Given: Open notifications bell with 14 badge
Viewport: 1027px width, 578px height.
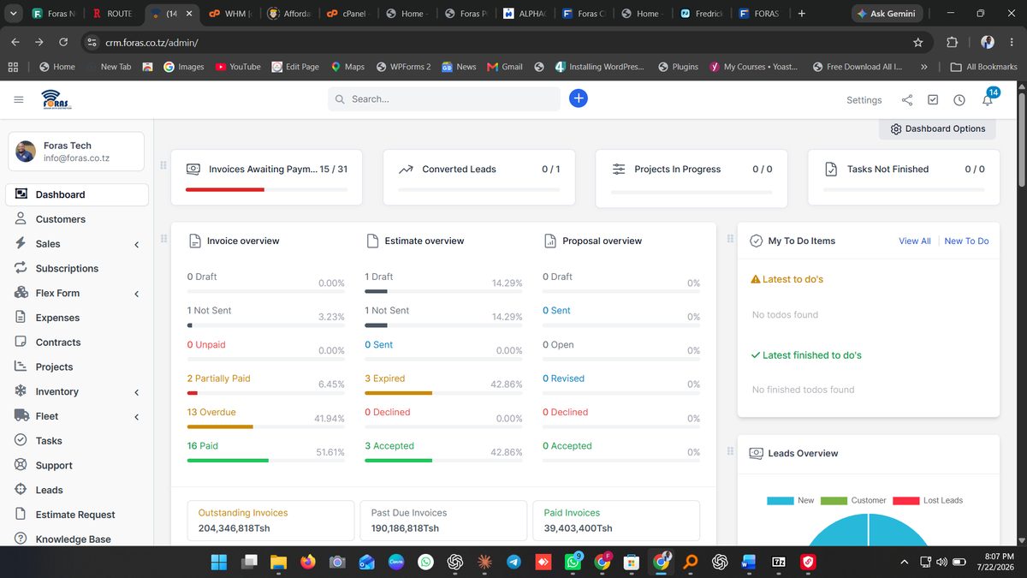Looking at the screenshot, I should tap(988, 98).
